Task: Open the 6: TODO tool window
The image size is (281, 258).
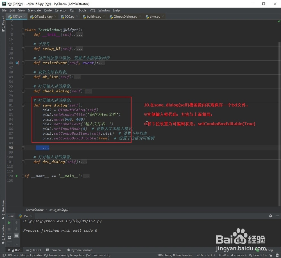Action: point(33,250)
